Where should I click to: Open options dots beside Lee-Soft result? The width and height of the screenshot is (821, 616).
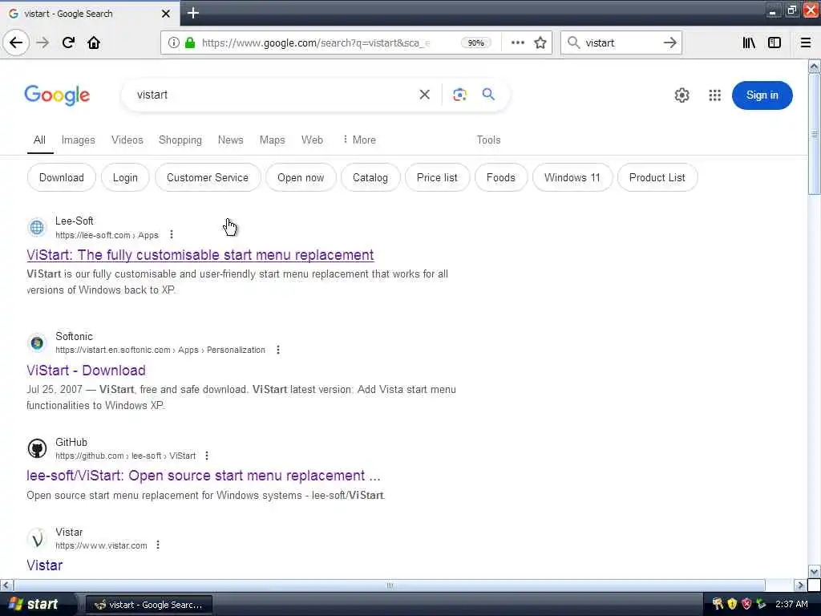[172, 235]
